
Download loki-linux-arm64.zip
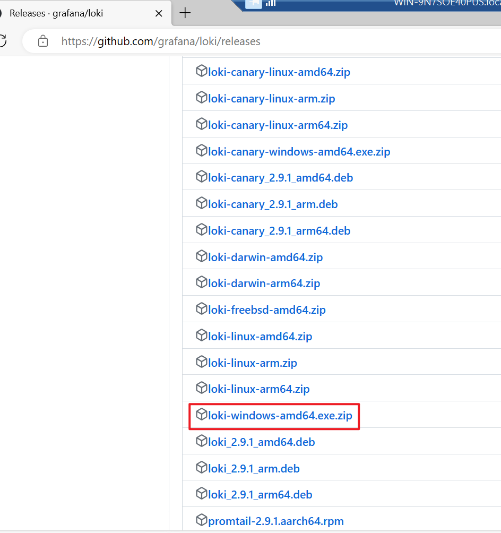[x=258, y=389]
